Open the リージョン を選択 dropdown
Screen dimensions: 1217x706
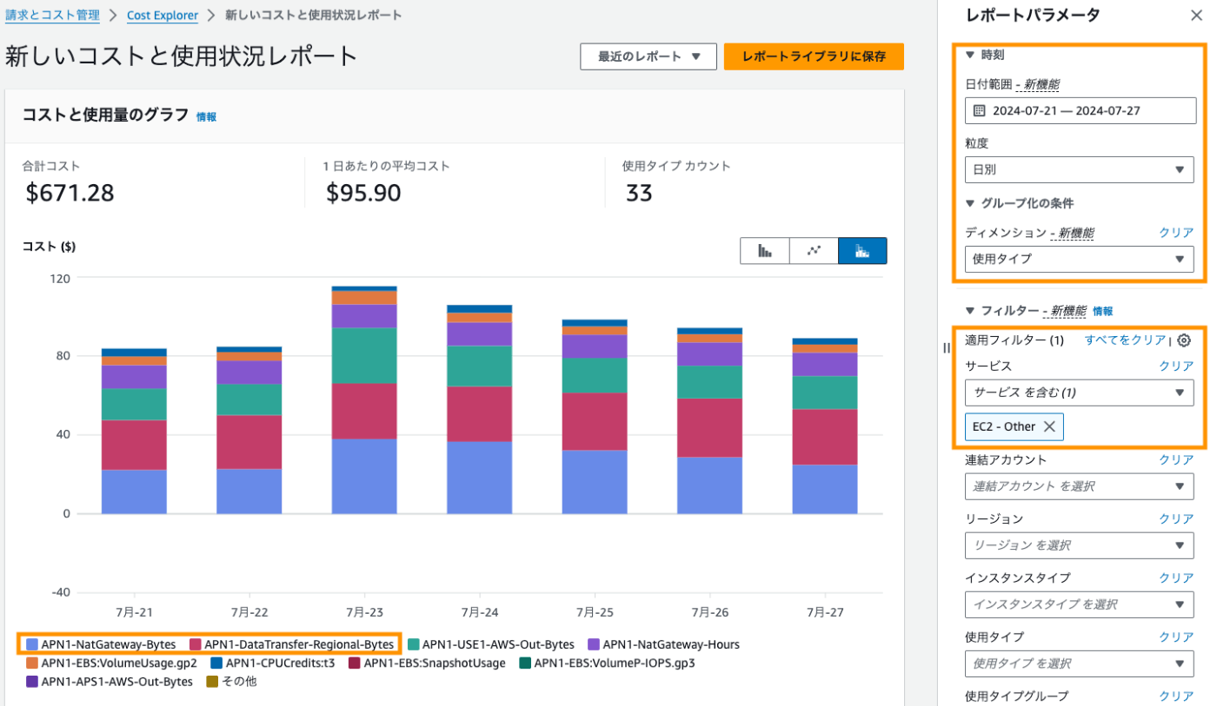(1079, 545)
